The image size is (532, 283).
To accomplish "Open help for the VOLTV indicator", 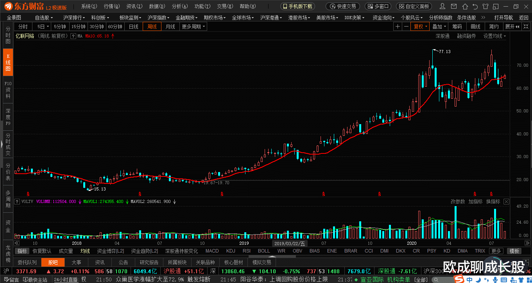I will click(17, 201).
